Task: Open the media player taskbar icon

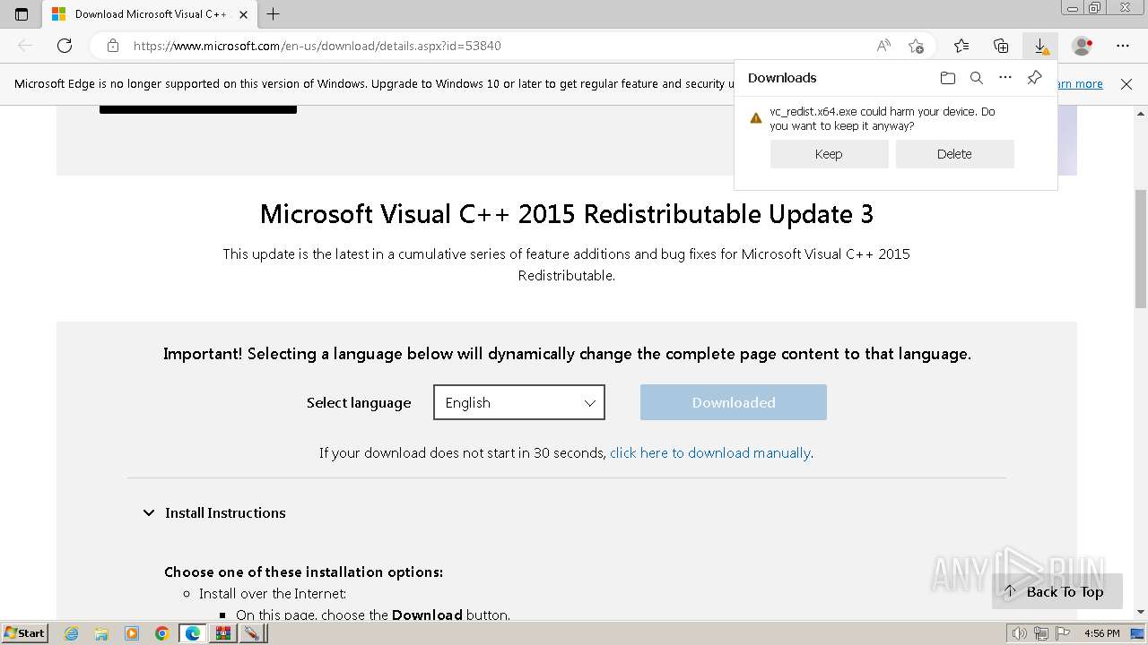Action: (x=132, y=633)
